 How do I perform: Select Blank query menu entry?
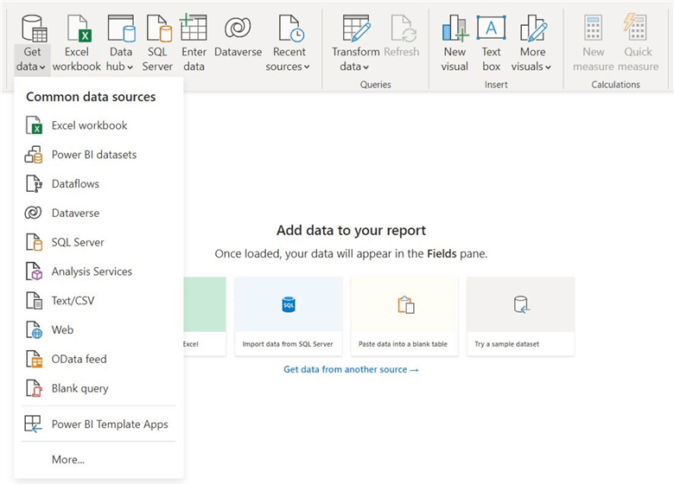click(79, 388)
